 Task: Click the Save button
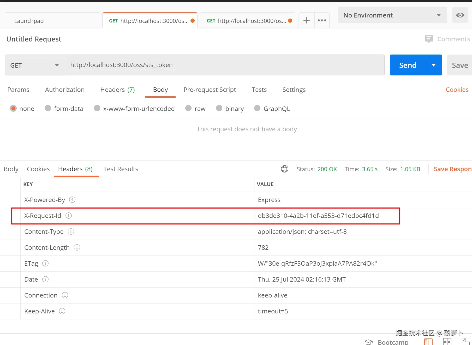pos(460,65)
